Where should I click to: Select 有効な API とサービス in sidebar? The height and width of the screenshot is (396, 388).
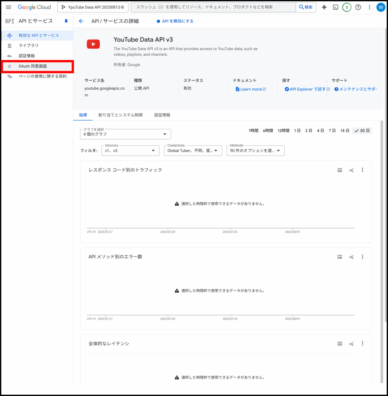pos(37,35)
